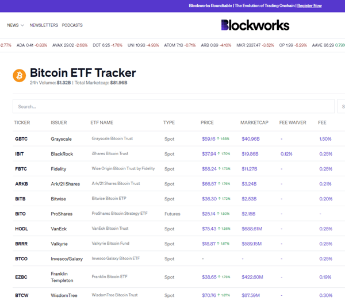345x301 pixels.
Task: Select the GBTC ticker
Action: 21,139
